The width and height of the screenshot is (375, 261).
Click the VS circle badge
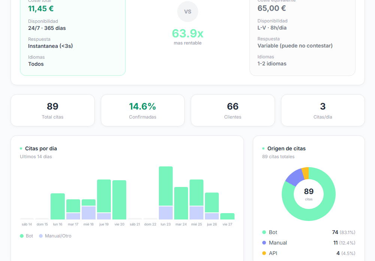coord(188,12)
